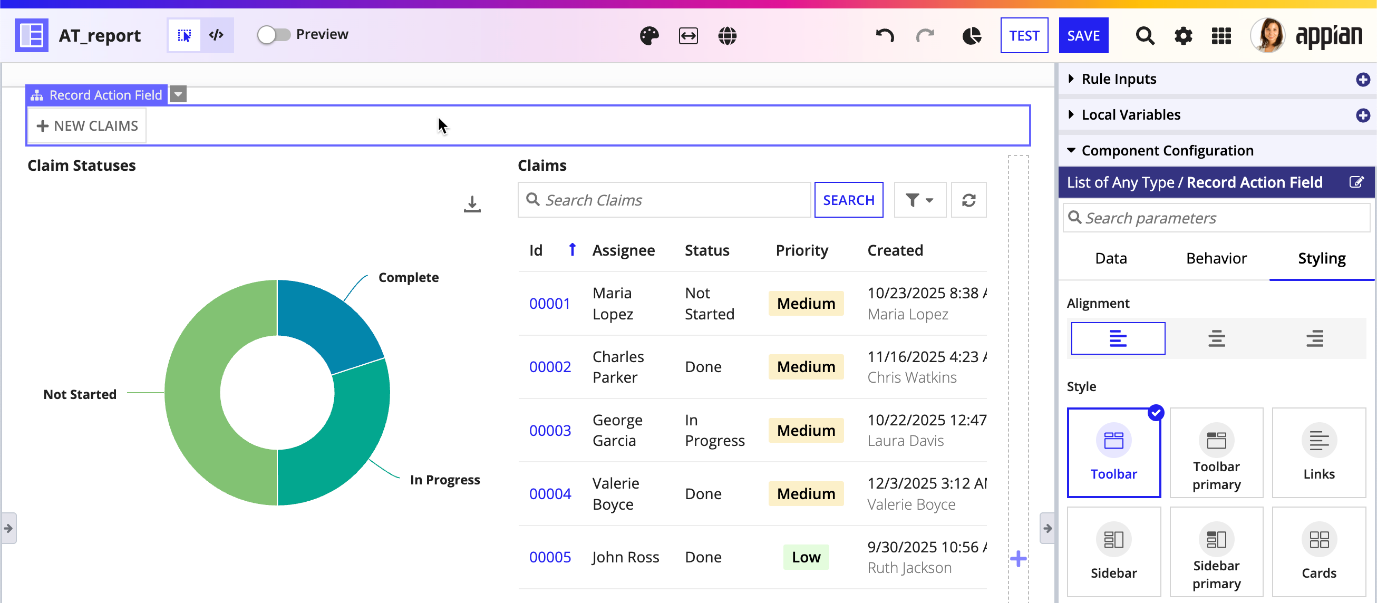Choose the Cards style

pos(1318,552)
